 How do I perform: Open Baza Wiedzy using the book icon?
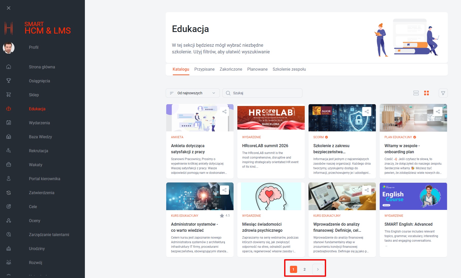pos(9,136)
